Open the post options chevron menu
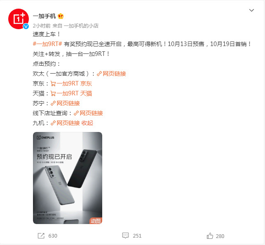Viewport: 265px width, 245px height. tap(251, 10)
